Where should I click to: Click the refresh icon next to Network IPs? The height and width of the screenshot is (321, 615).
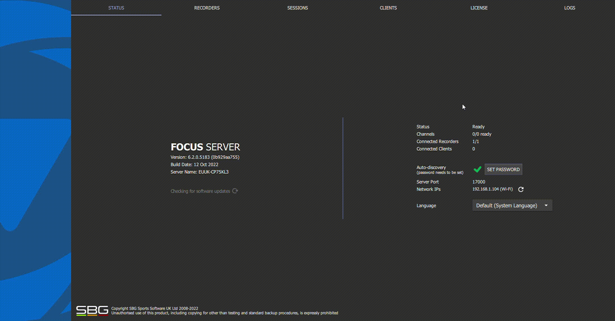[x=521, y=189]
